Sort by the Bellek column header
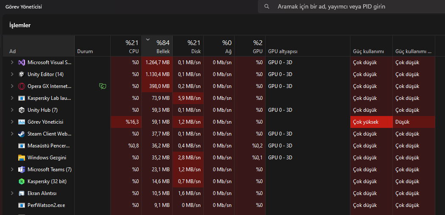Screen dimensions: 445x215 coord(157,46)
